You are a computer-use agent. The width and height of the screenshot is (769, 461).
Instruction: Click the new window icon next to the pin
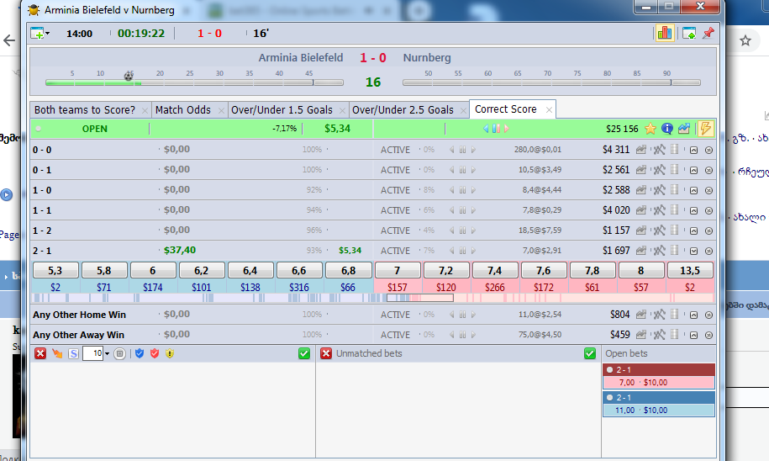(689, 34)
